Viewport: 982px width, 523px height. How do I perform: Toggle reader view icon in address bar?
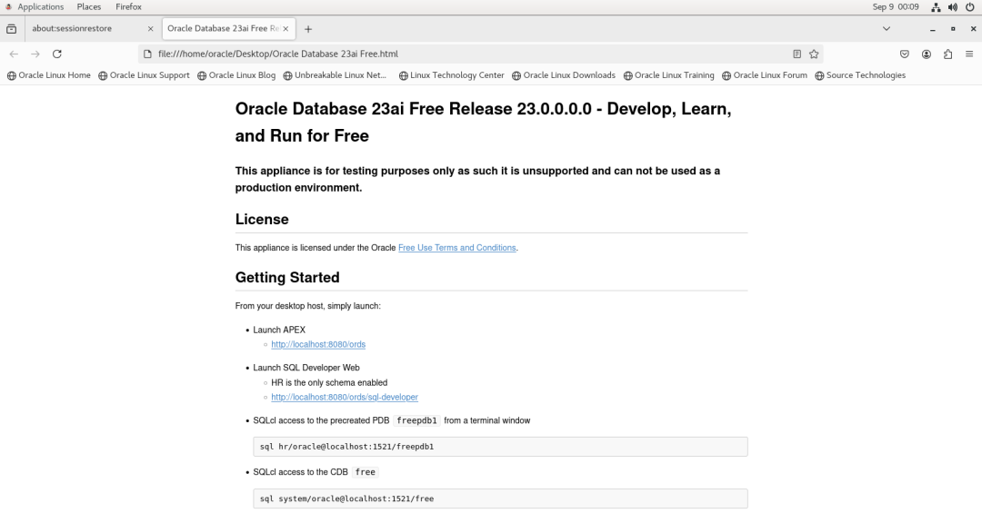797,54
